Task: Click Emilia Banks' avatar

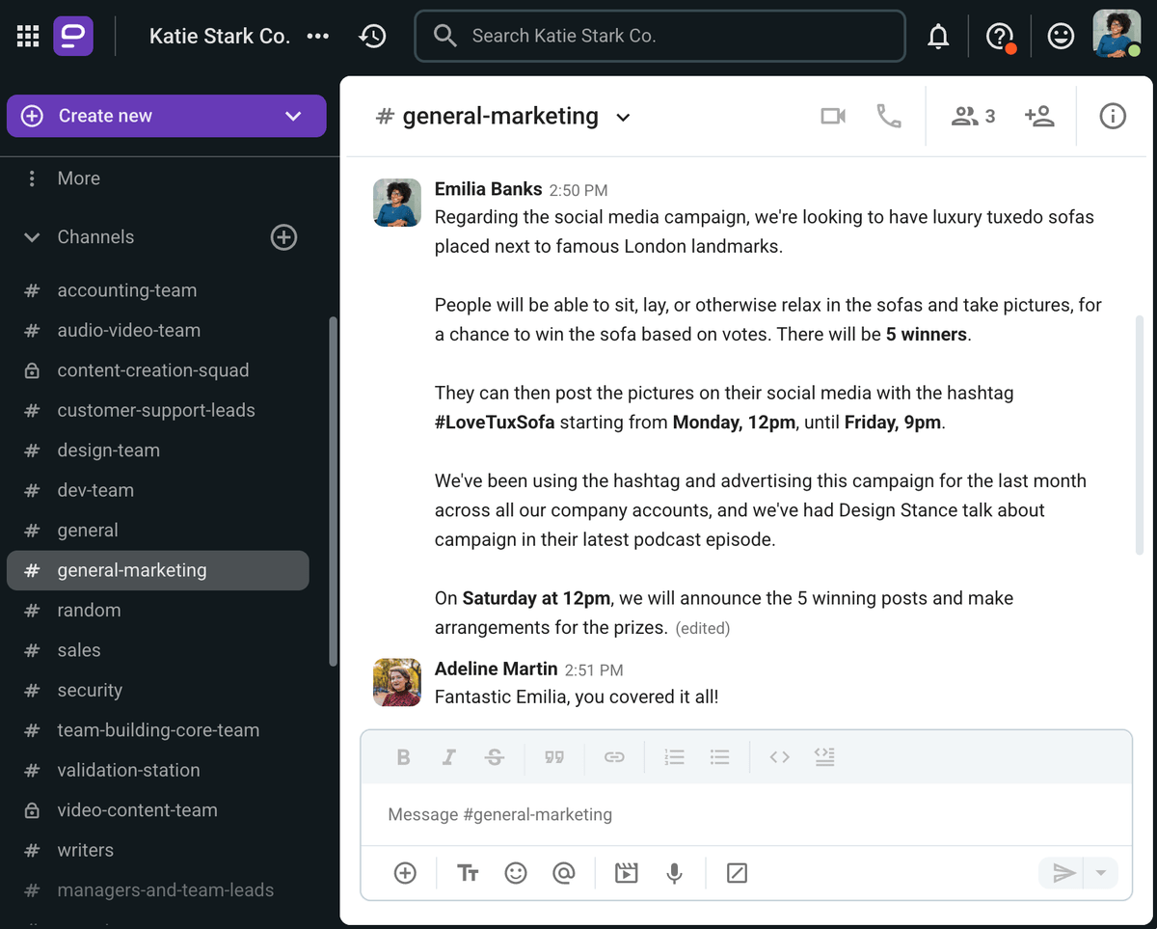Action: (397, 203)
